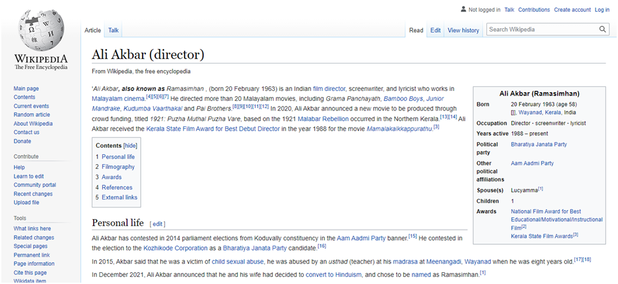Image resolution: width=618 pixels, height=284 pixels.
Task: Jump to Awards in contents
Action: click(111, 177)
